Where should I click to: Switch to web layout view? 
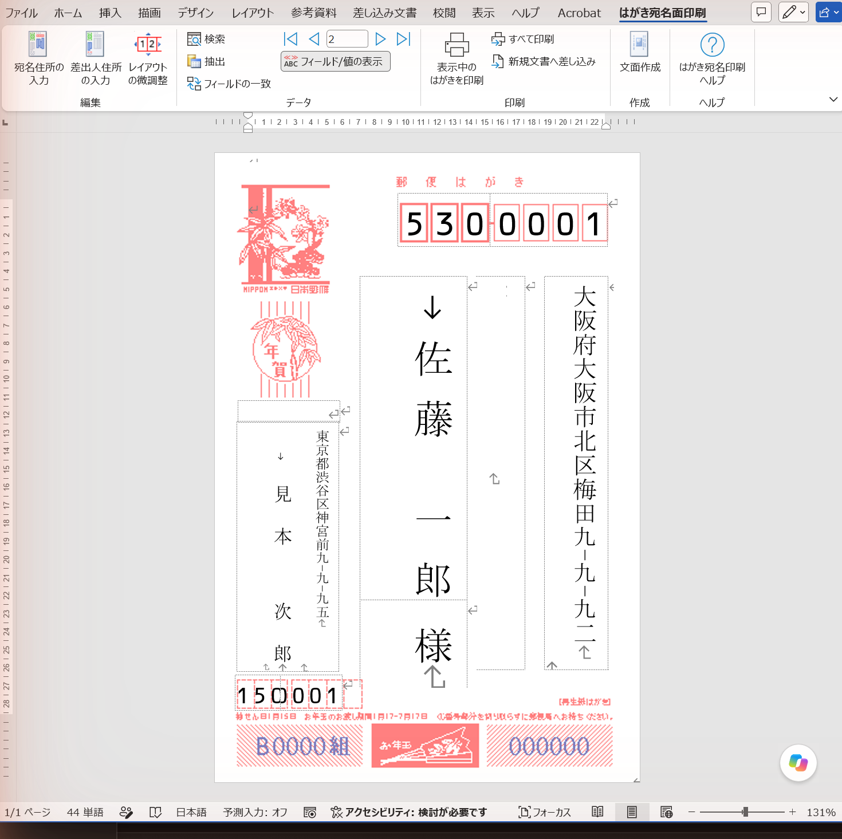click(x=666, y=812)
